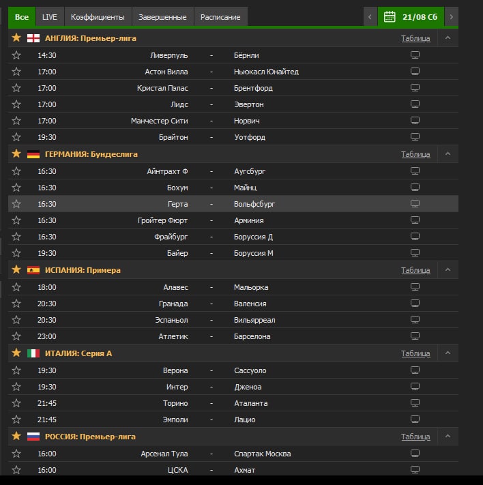Star the Ливерпуль - Бёрнли match
Image resolution: width=483 pixels, height=485 pixels.
pos(16,55)
